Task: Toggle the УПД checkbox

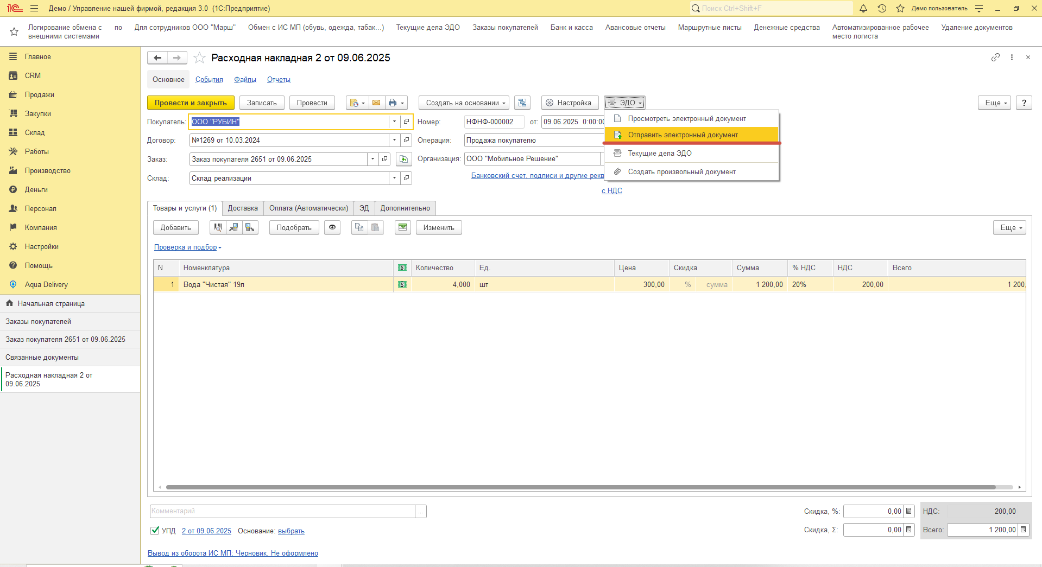Action: point(155,531)
